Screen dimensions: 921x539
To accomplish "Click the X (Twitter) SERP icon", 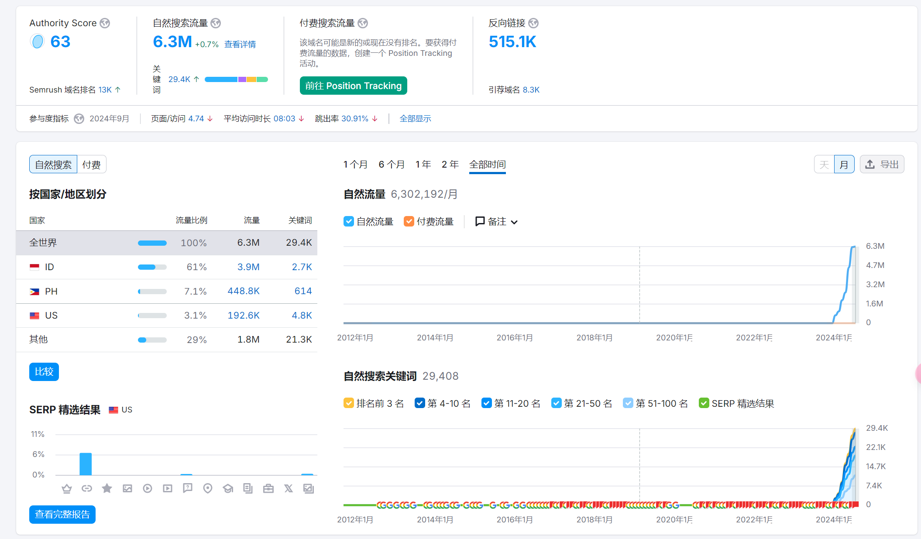I will click(289, 488).
